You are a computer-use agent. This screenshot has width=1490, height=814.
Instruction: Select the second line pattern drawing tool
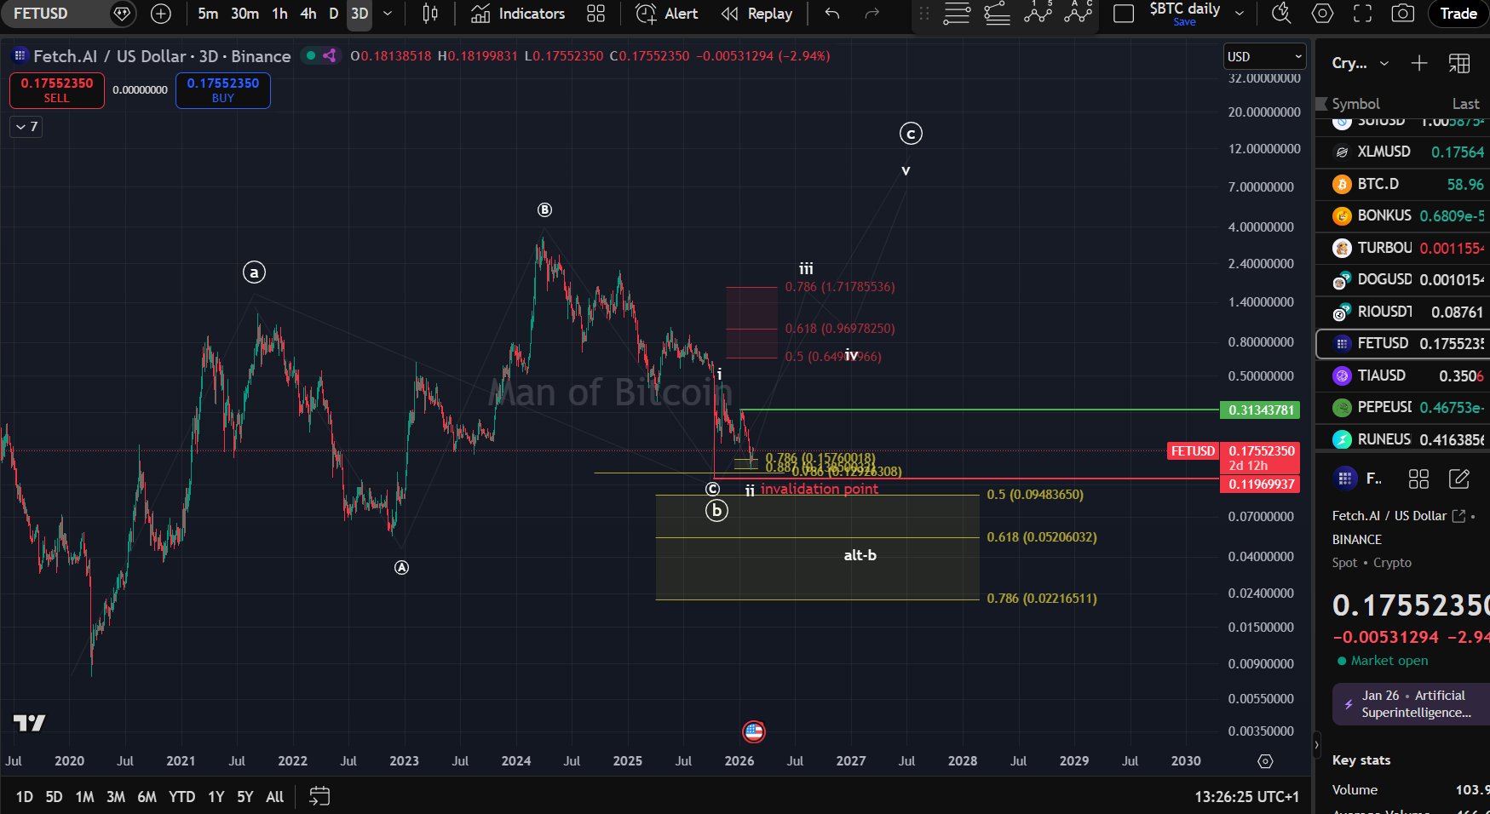pos(998,14)
